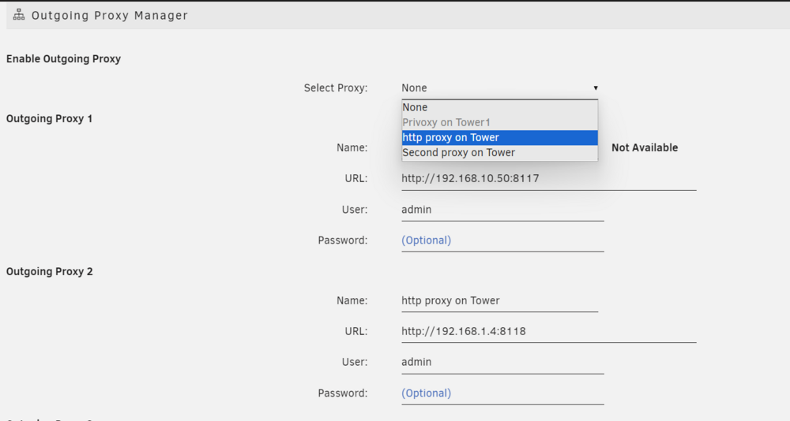Open the Select Proxy dropdown arrow
Image resolution: width=790 pixels, height=421 pixels.
(x=596, y=88)
